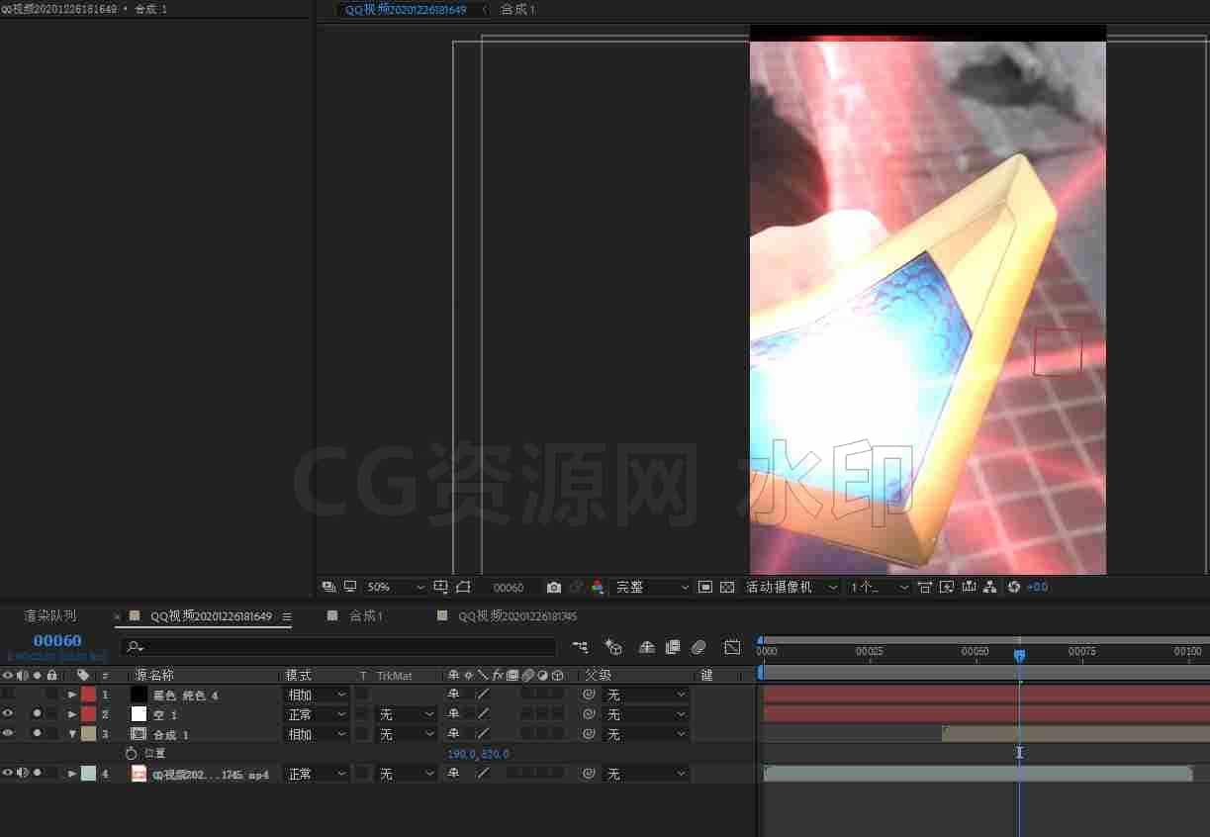
Task: Switch to the 渲染队列 tab
Action: (49, 615)
